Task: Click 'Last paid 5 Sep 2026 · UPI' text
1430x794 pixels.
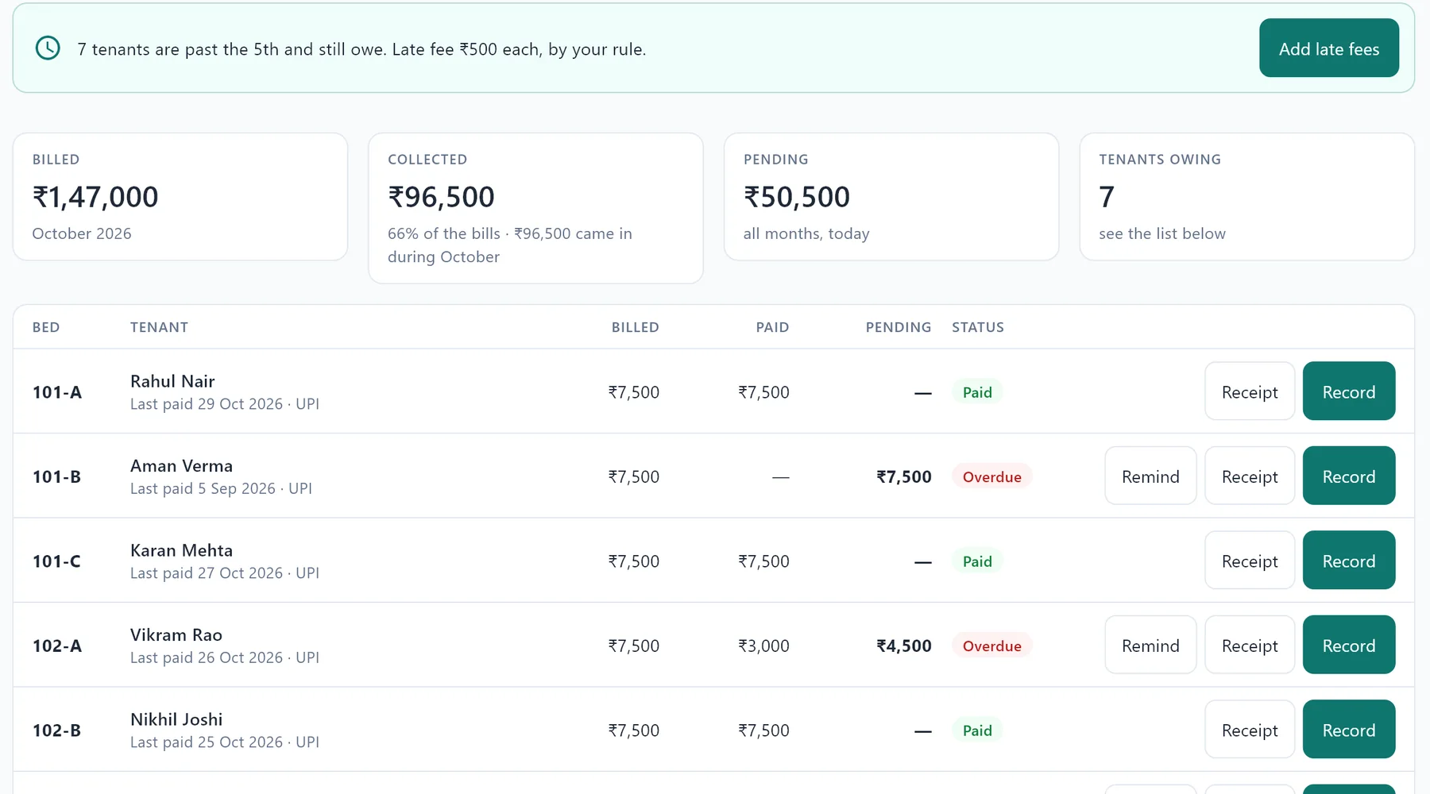Action: pyautogui.click(x=221, y=488)
